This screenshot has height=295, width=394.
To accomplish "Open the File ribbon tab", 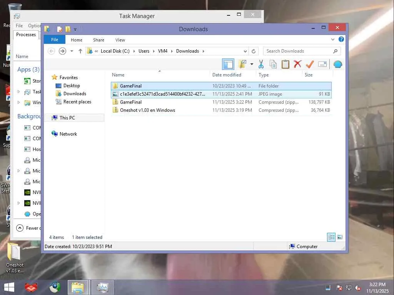I will point(55,40).
